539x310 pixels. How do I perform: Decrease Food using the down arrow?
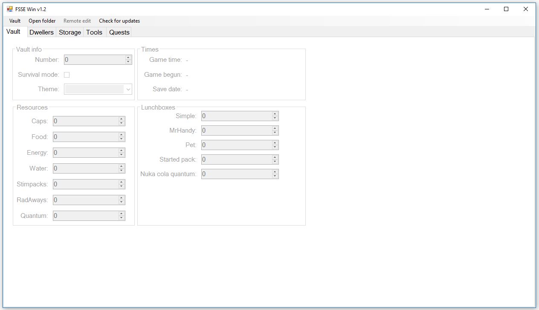click(122, 139)
